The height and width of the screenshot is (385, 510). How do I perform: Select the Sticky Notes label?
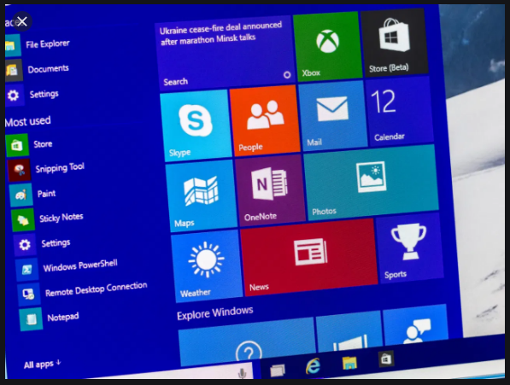point(62,218)
